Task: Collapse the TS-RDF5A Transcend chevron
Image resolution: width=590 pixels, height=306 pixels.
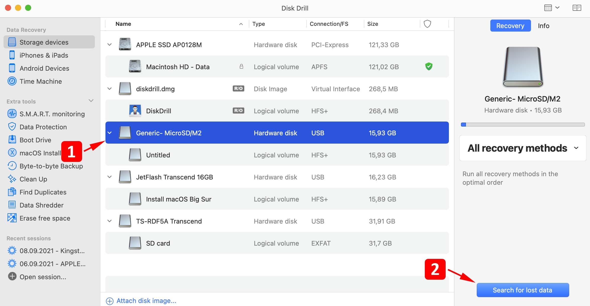Action: click(109, 221)
